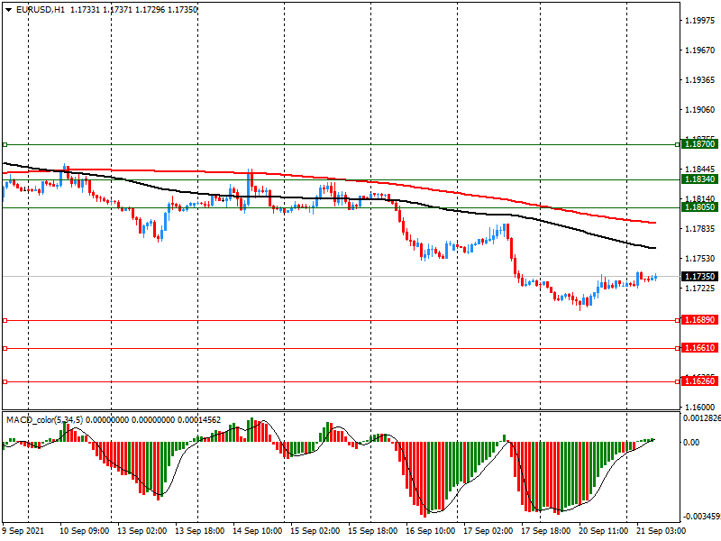
Task: Click the MACD scale 0.00 value
Action: 691,442
